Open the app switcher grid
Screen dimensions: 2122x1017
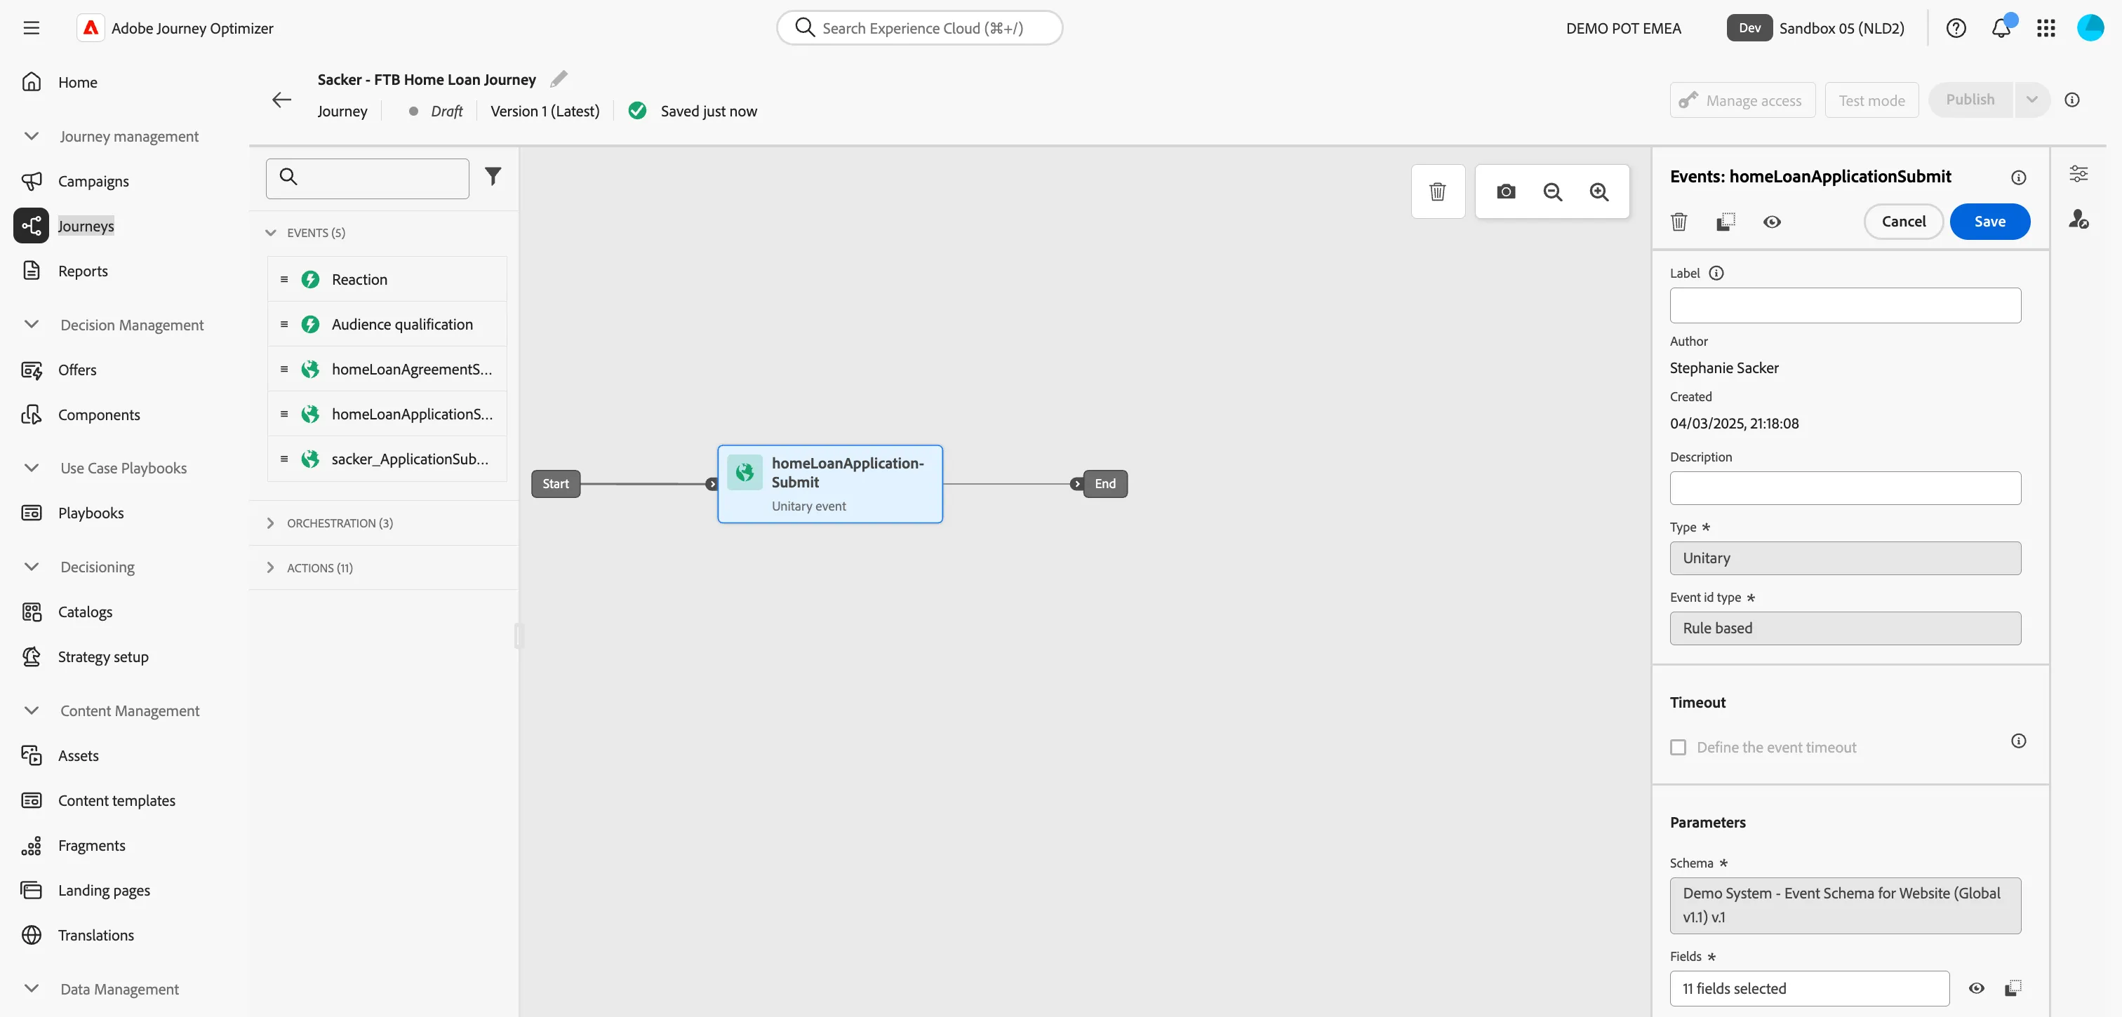coord(2046,28)
